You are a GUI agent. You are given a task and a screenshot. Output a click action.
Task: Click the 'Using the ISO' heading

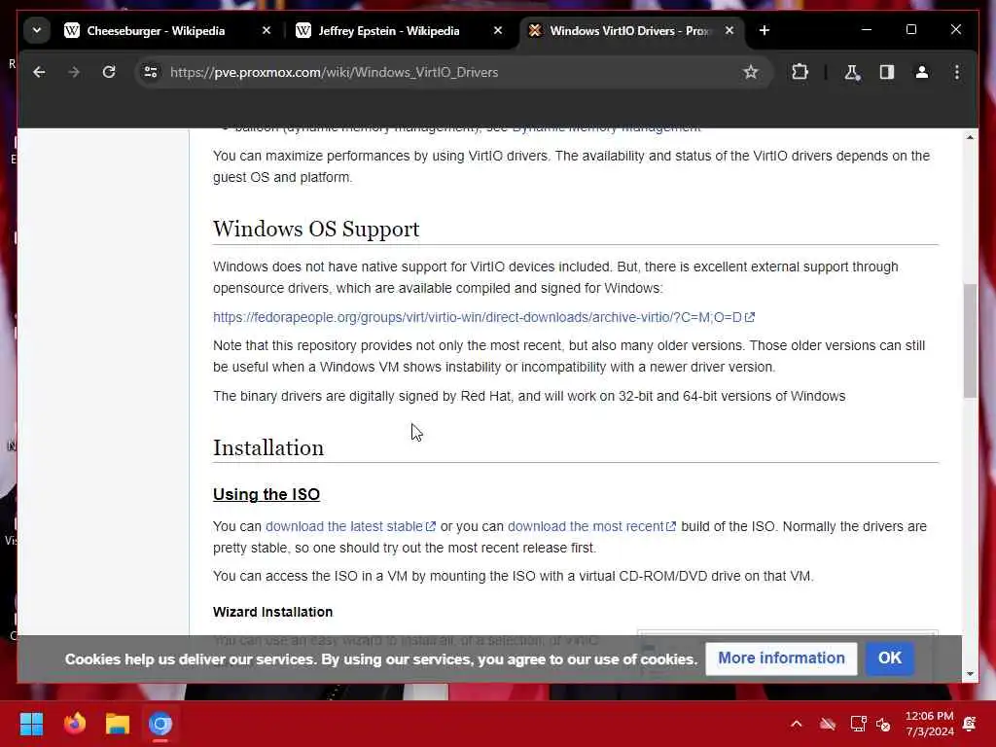coord(267,494)
